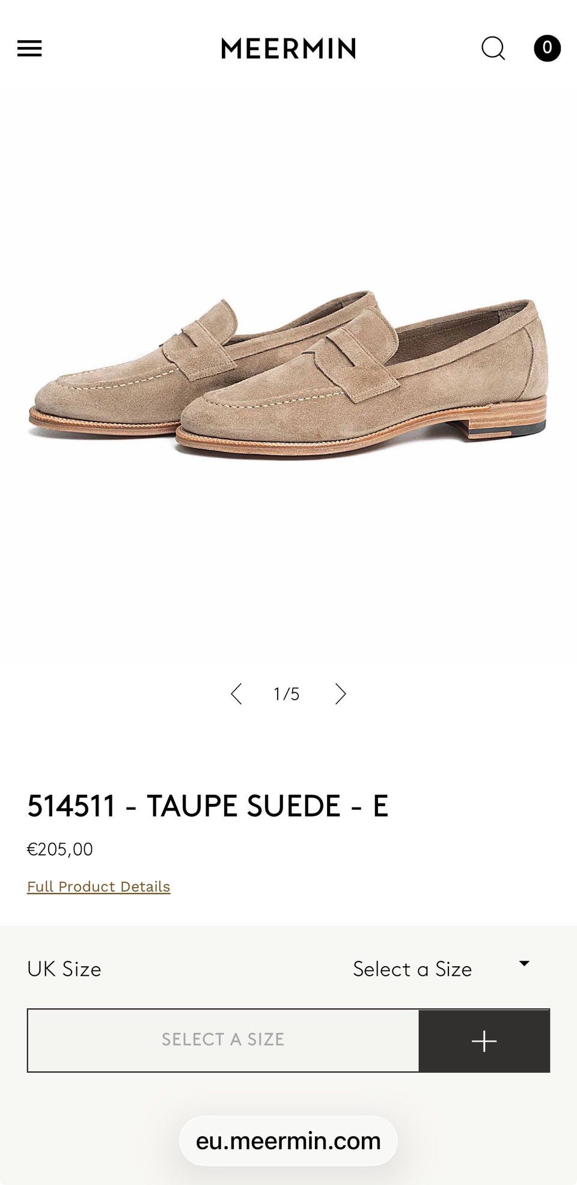Click the MEERMIN logo
The height and width of the screenshot is (1185, 577).
coord(288,49)
